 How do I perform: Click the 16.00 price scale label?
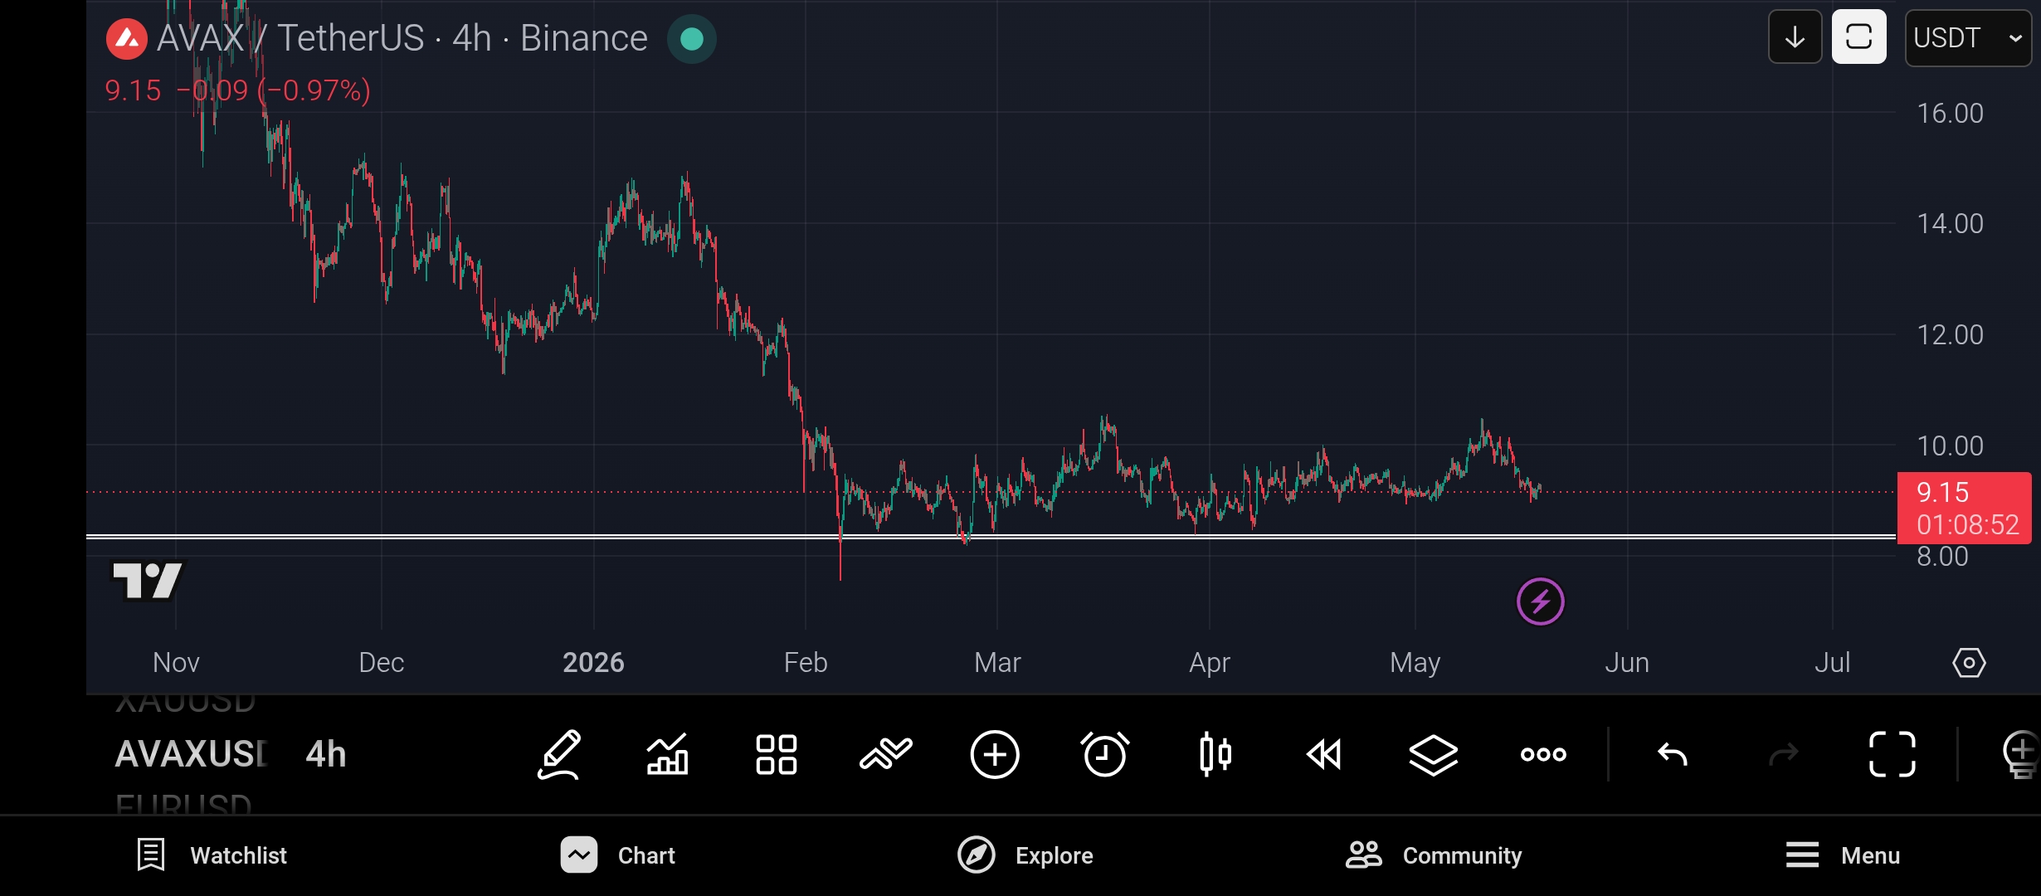[1950, 113]
